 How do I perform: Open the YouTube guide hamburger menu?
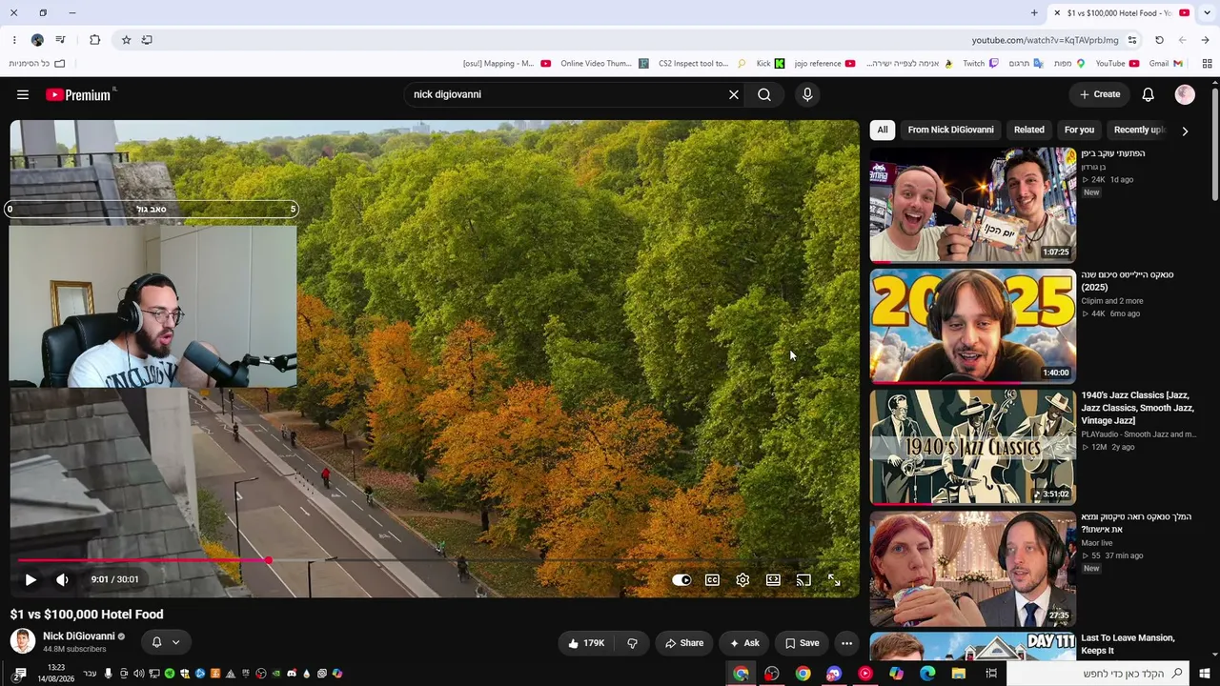tap(23, 94)
